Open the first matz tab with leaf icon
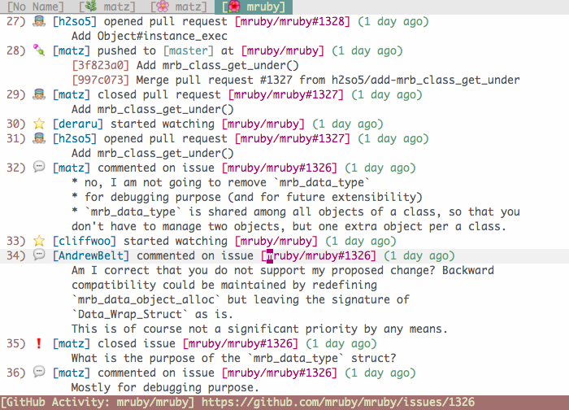This screenshot has width=569, height=410. click(x=107, y=7)
